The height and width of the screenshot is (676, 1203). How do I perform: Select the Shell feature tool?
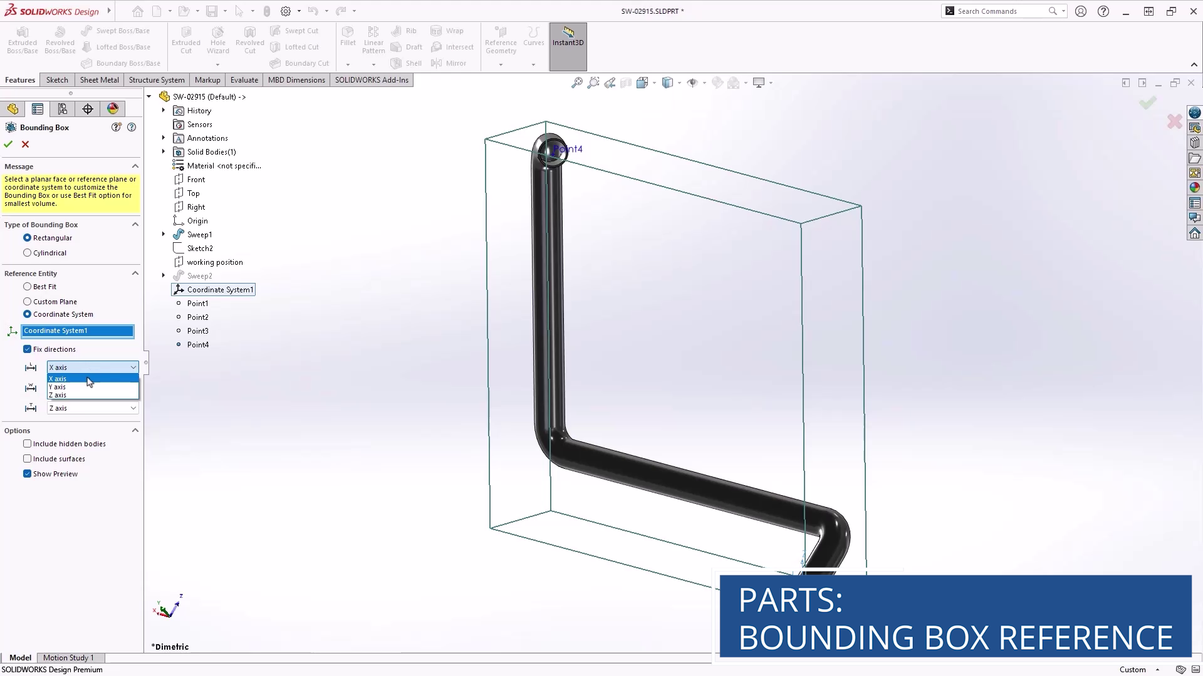[x=406, y=63]
